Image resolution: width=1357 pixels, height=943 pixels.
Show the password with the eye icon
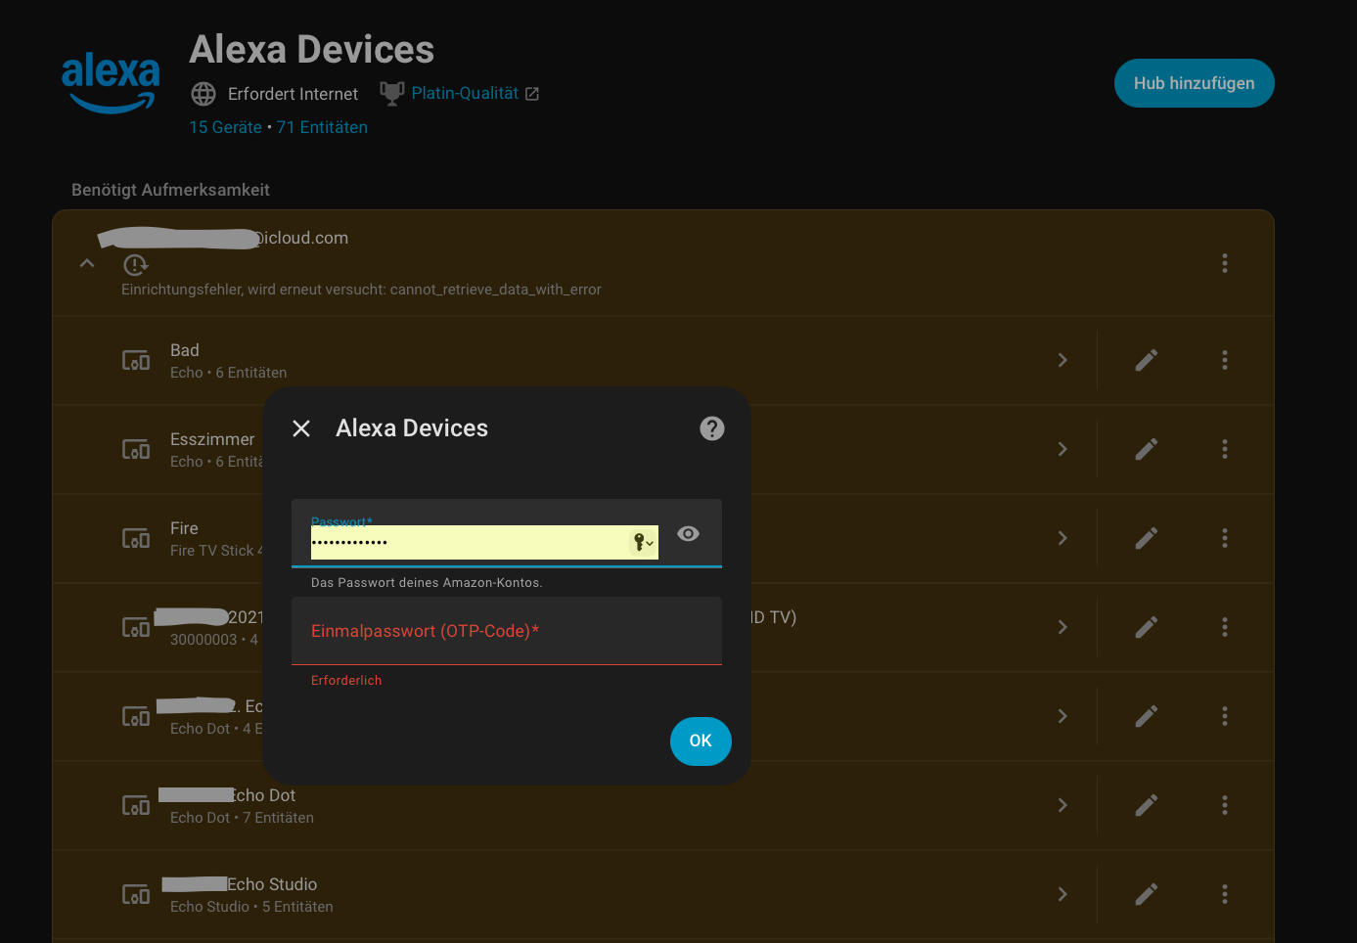click(x=689, y=533)
